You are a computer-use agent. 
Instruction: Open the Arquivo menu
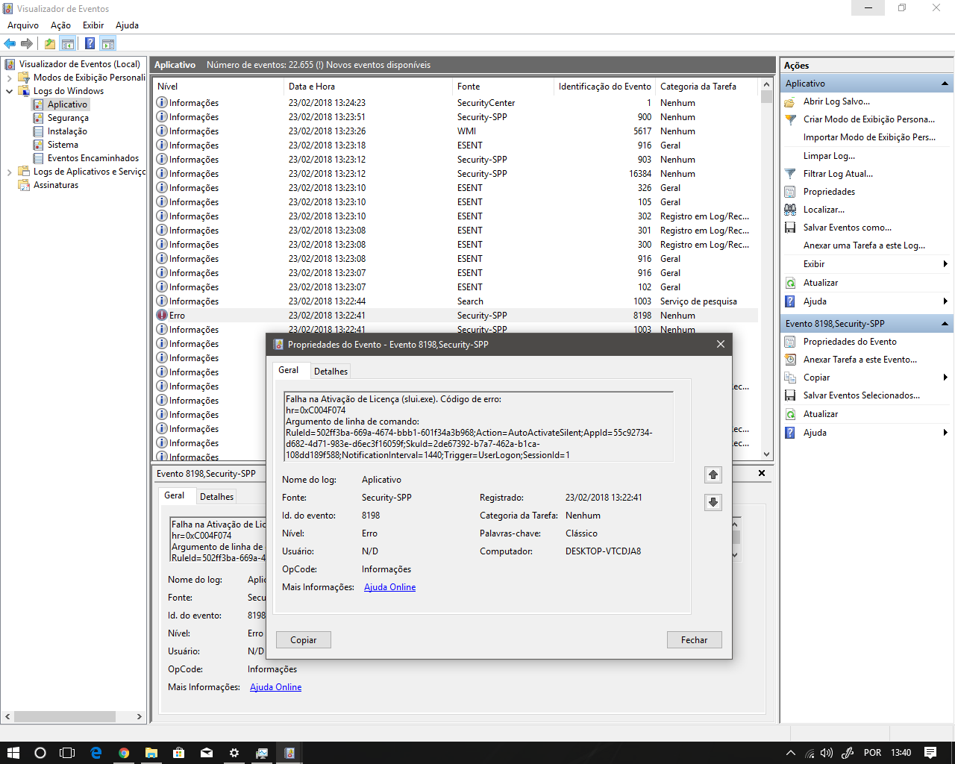23,25
